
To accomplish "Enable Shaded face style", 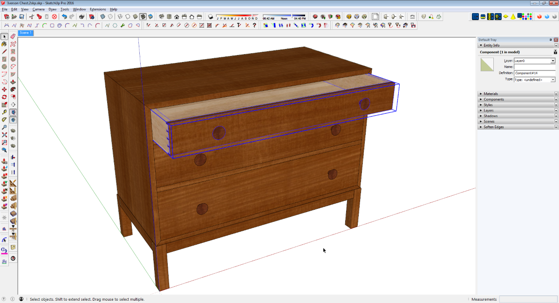I will tap(135, 17).
